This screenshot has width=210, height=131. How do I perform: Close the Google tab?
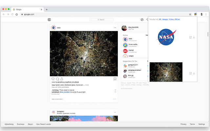click(42, 9)
